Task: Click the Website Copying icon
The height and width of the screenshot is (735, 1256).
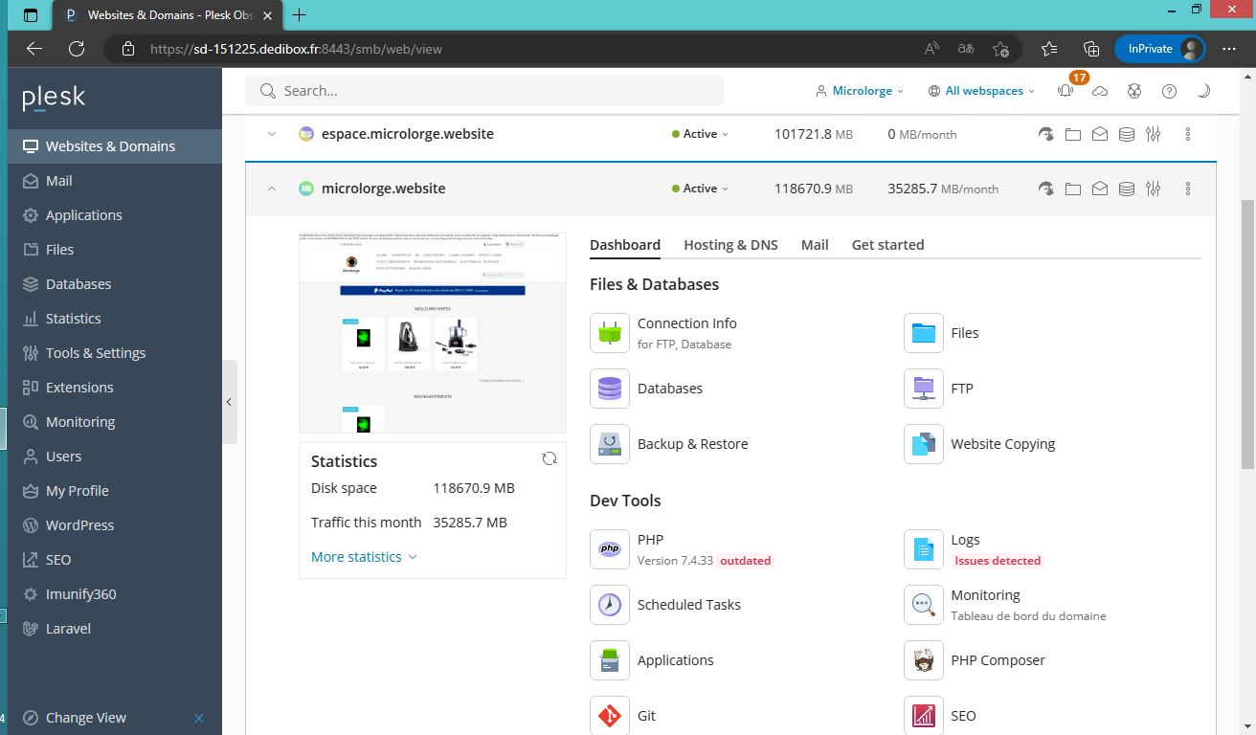Action: click(x=923, y=444)
